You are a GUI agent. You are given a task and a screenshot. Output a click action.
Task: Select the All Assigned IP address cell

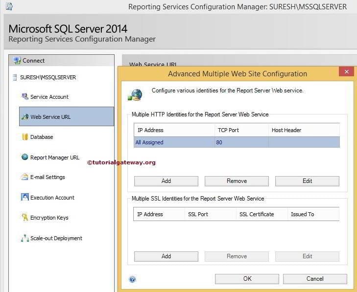tap(174, 142)
